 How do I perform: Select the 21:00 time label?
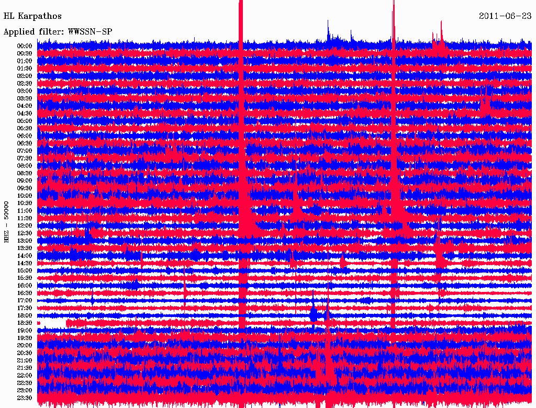(25, 360)
